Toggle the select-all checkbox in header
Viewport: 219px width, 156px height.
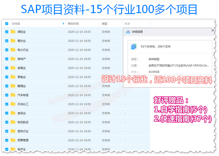coord(7,24)
